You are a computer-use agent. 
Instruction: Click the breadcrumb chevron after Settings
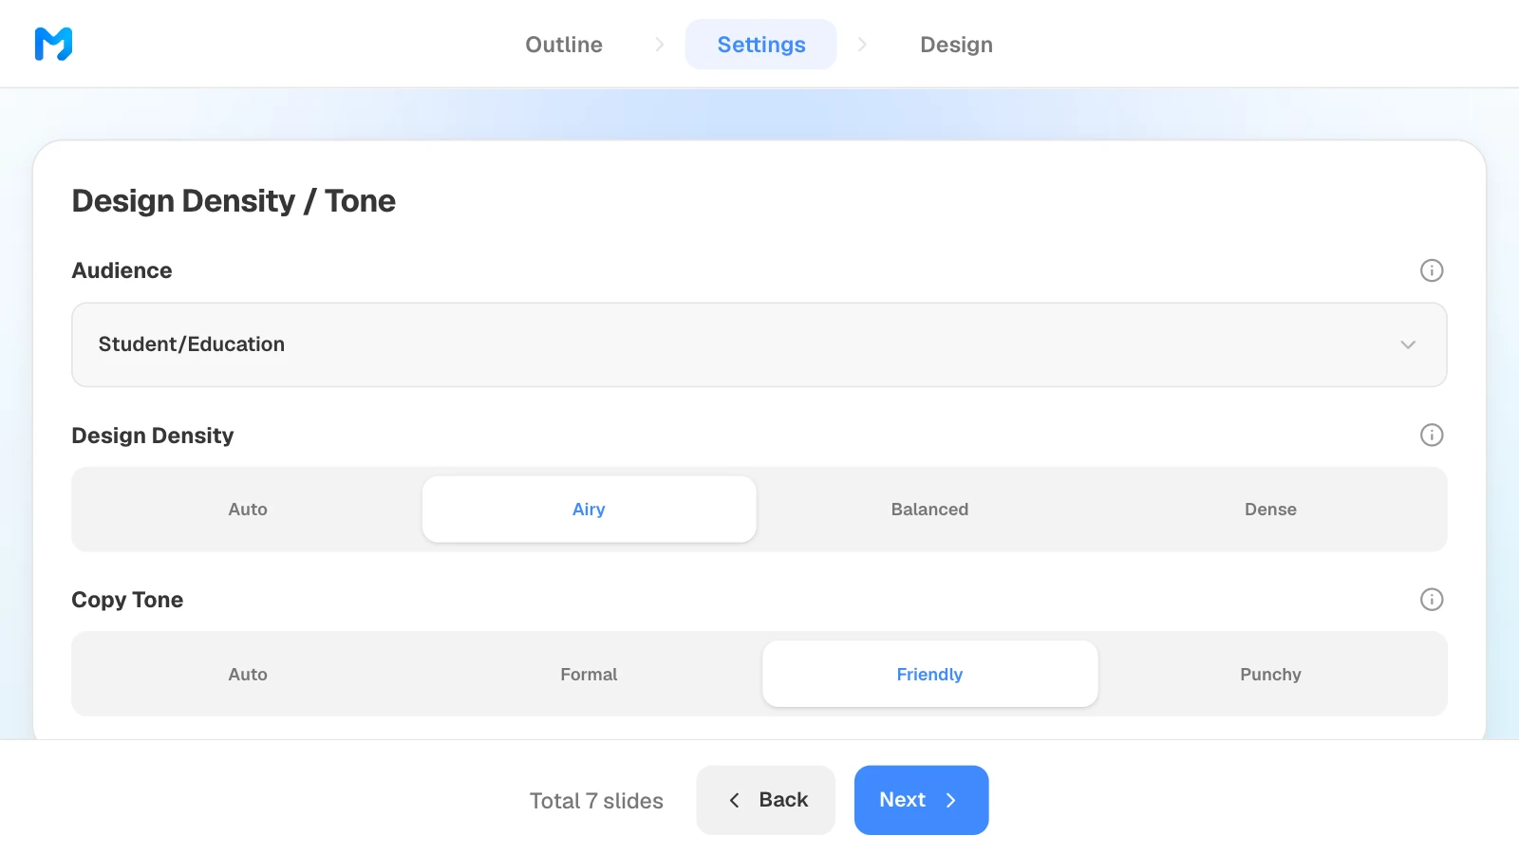pyautogui.click(x=862, y=45)
